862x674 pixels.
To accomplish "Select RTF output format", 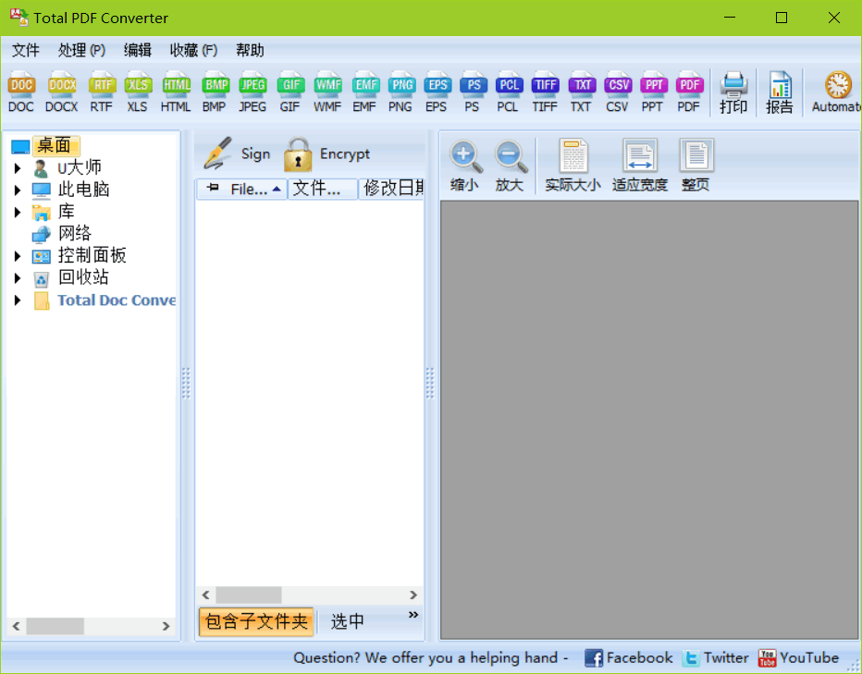I will pos(102,92).
